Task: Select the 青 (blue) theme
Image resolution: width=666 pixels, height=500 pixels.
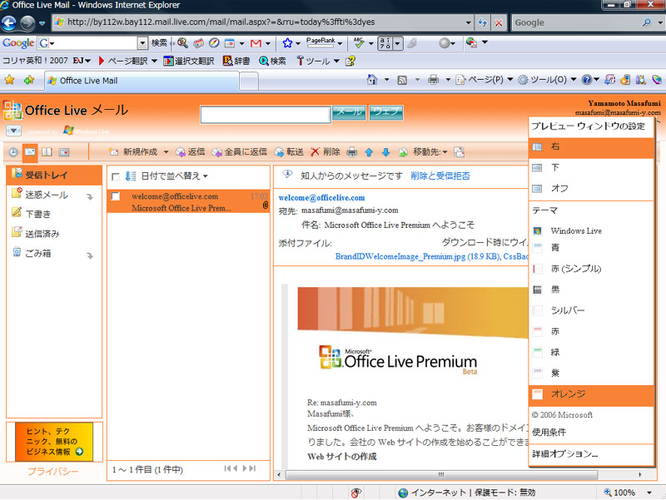Action: click(591, 247)
